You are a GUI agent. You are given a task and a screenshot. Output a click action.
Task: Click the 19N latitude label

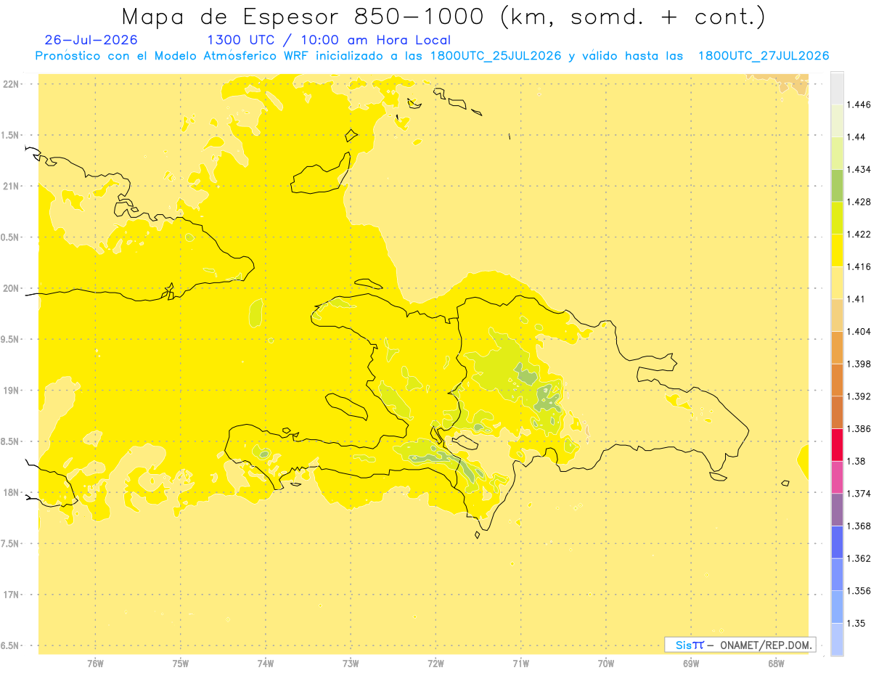click(x=12, y=391)
